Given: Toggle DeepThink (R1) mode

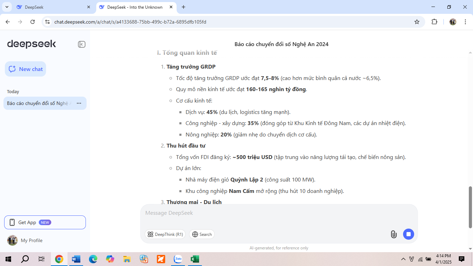Looking at the screenshot, I should (165, 234).
